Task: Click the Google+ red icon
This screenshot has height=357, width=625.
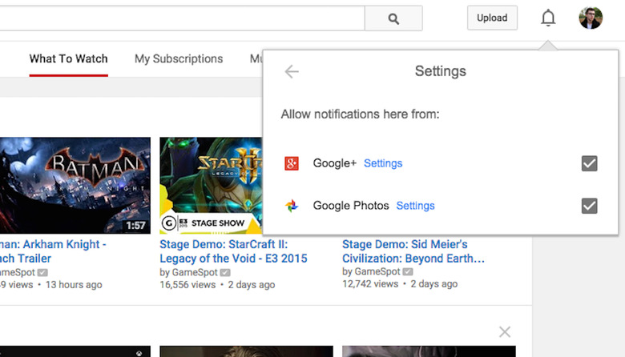Action: [292, 163]
